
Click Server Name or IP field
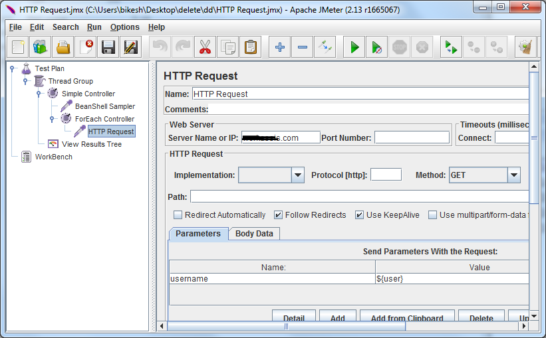click(x=281, y=137)
